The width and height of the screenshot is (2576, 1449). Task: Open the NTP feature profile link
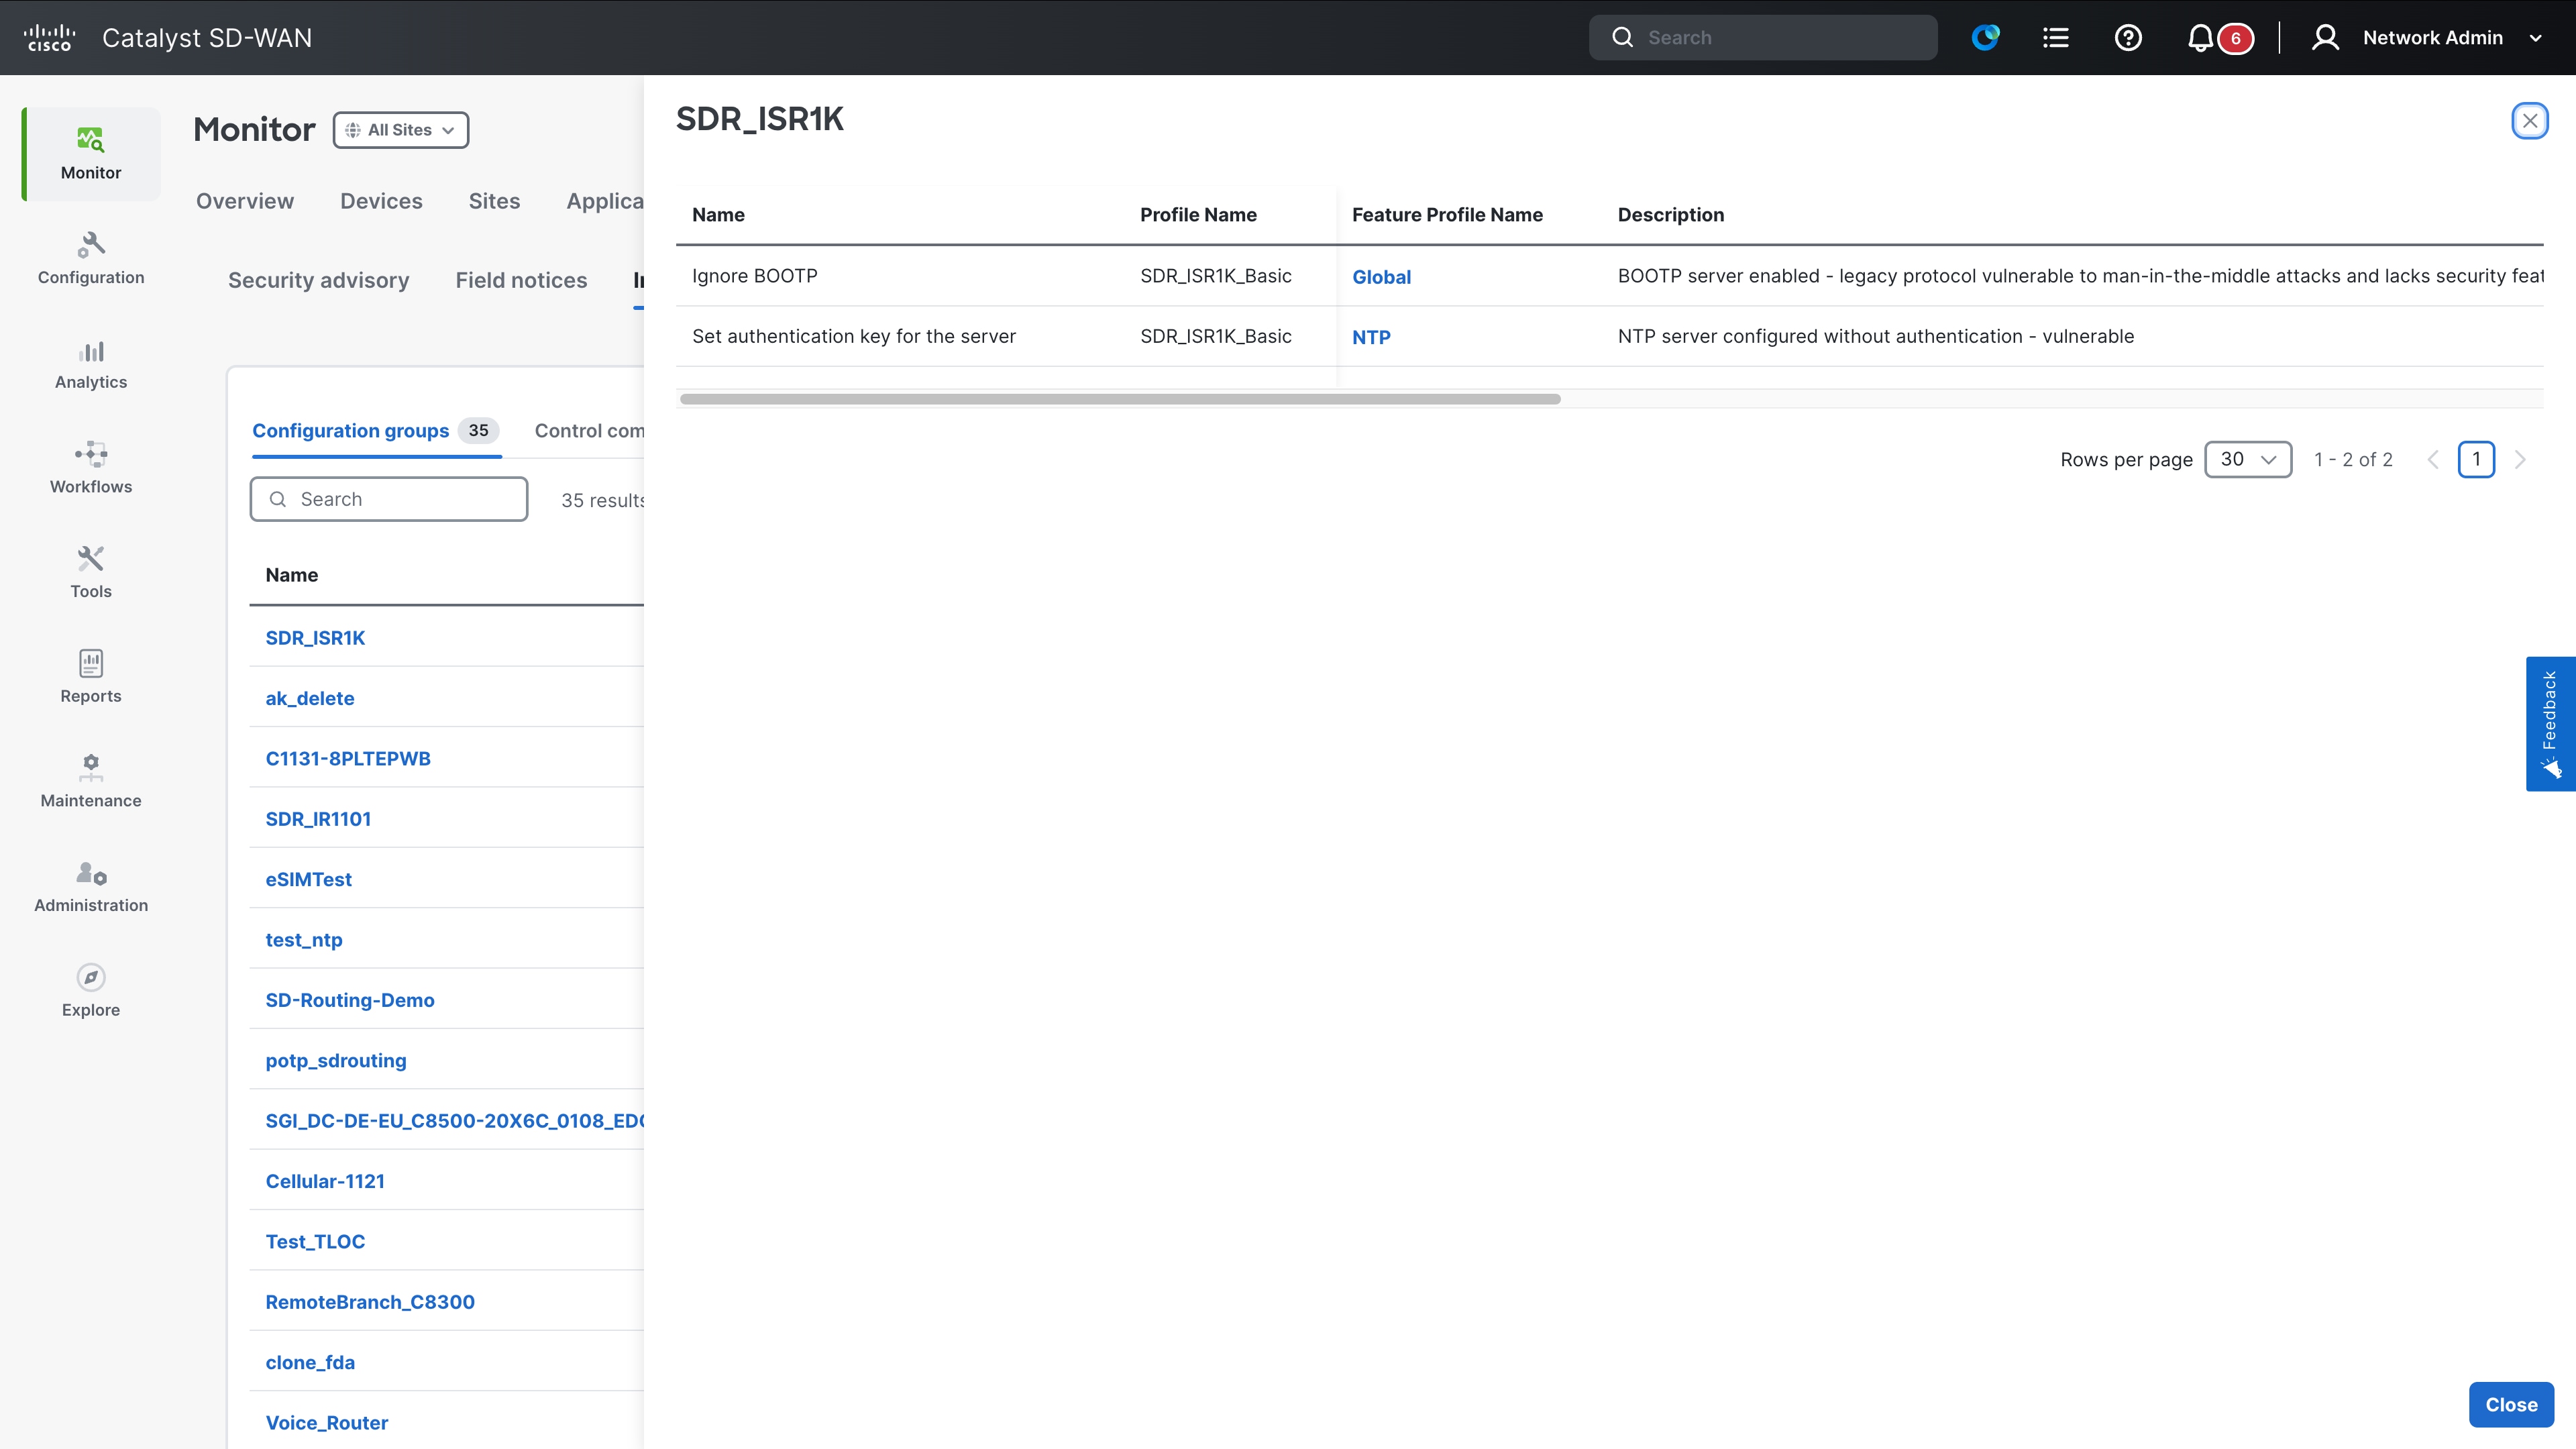click(1371, 337)
